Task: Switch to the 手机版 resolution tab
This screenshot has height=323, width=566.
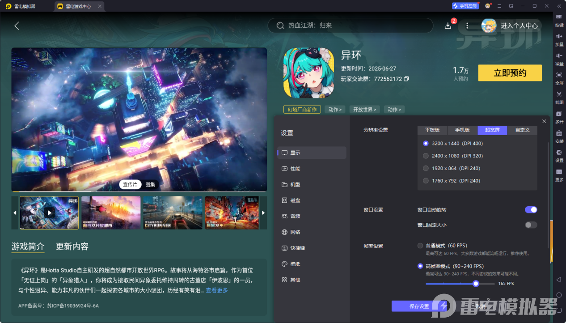Action: [x=463, y=130]
